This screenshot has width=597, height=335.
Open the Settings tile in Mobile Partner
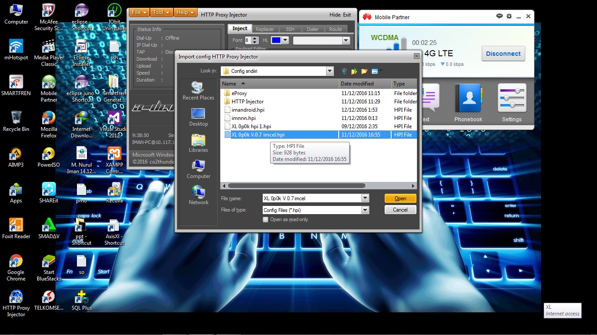click(512, 103)
